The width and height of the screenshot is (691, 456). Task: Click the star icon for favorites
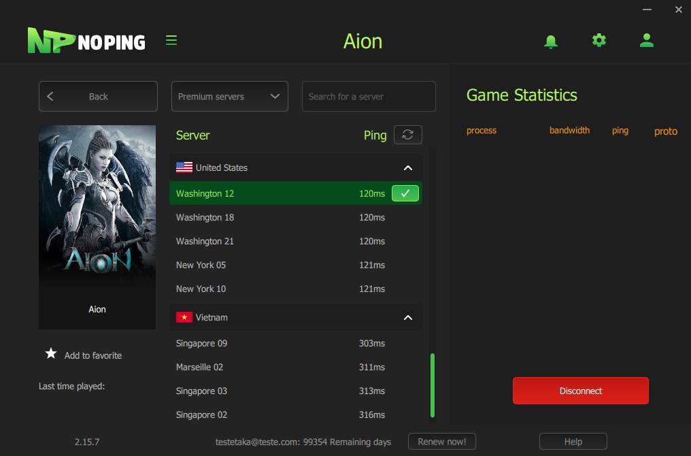coord(51,353)
